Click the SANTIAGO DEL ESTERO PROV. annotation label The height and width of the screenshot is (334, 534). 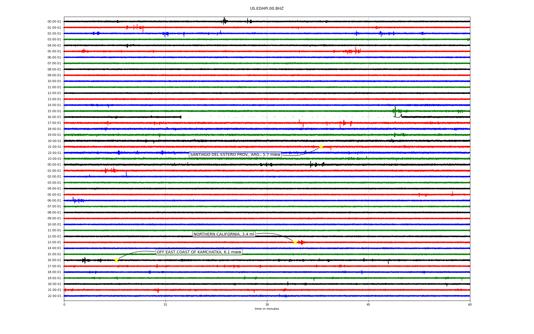click(x=235, y=155)
